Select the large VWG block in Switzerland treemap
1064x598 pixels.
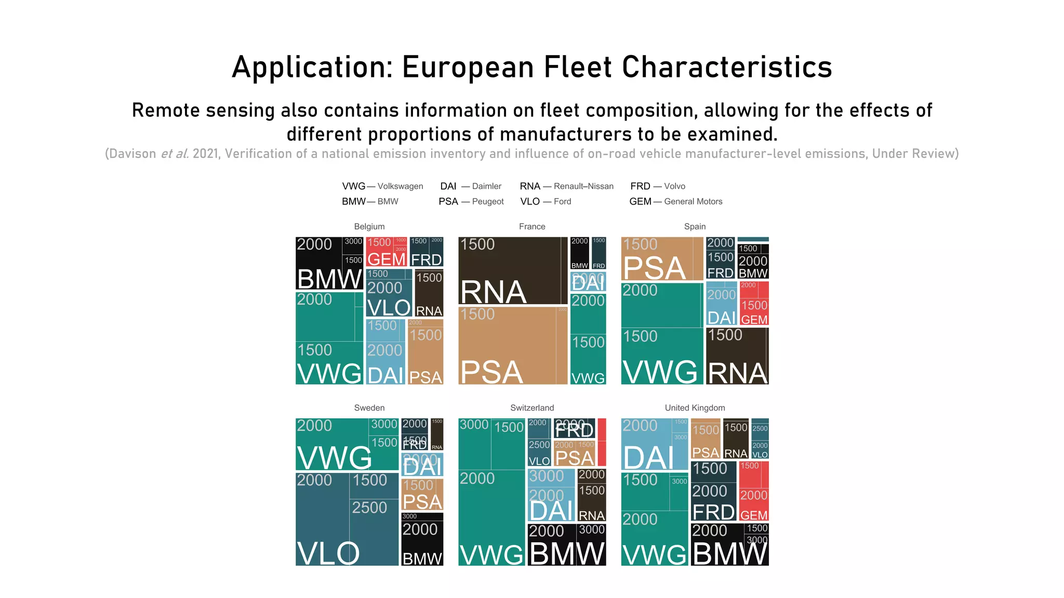pos(491,492)
